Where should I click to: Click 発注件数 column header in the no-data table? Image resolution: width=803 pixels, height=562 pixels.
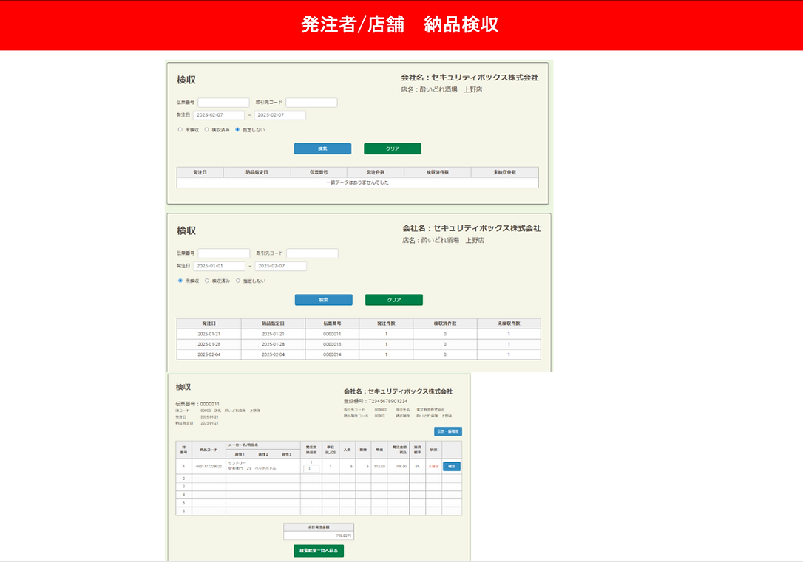tap(376, 172)
